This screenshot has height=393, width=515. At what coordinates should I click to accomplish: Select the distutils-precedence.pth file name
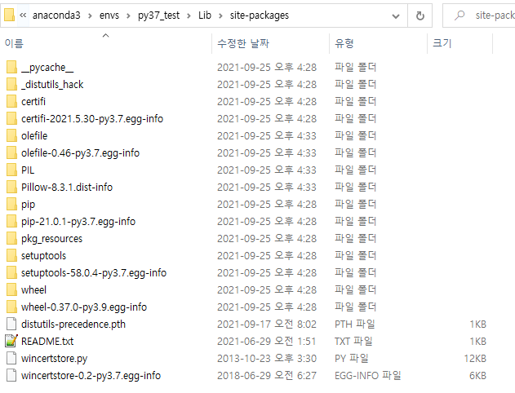coord(73,325)
